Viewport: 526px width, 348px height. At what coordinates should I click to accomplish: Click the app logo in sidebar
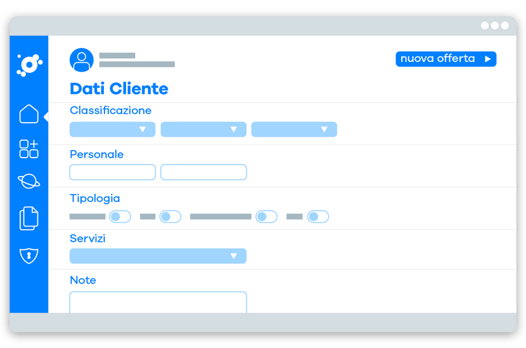coord(30,65)
